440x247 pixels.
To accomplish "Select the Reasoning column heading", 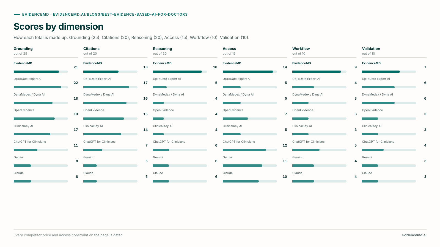I will point(163,49).
